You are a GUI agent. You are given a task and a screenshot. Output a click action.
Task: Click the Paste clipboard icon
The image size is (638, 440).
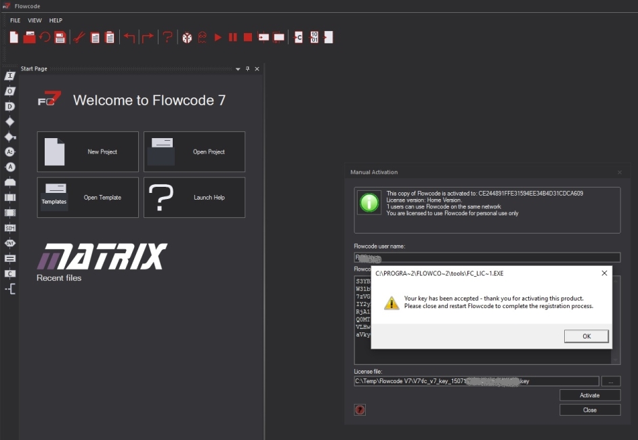pyautogui.click(x=110, y=37)
